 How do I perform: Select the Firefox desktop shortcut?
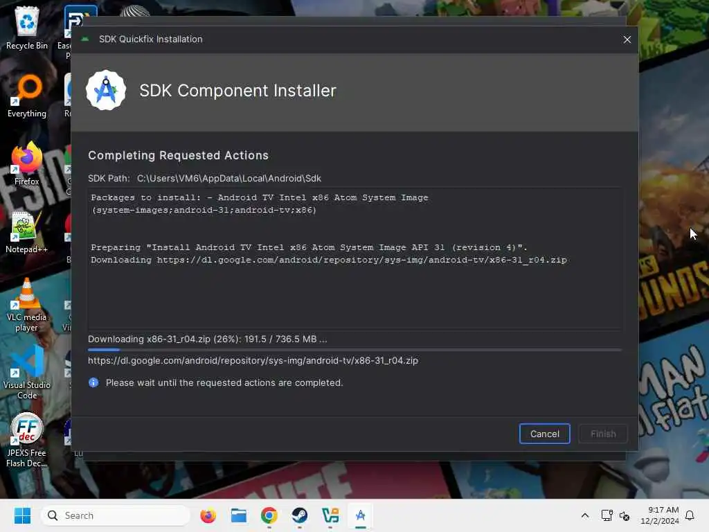pos(27,164)
